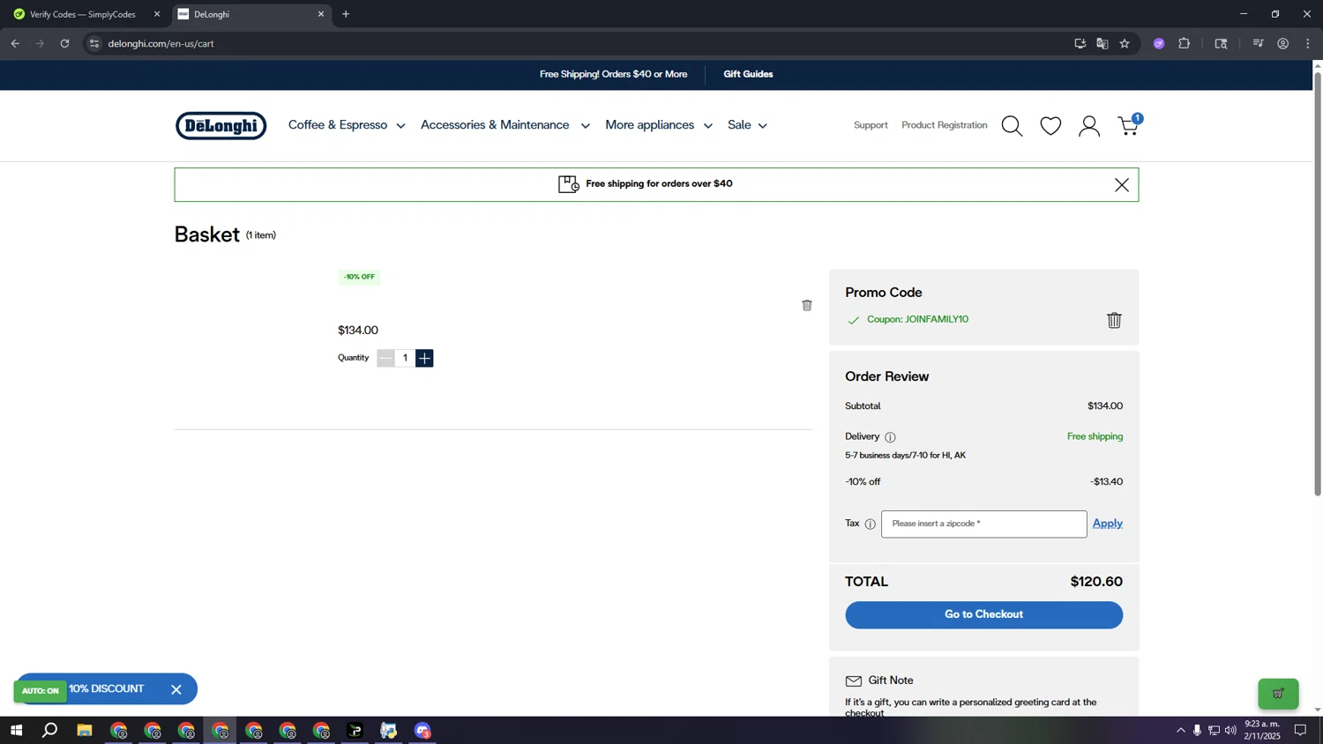Click the address bar URL
This screenshot has width=1323, height=744.
point(161,43)
